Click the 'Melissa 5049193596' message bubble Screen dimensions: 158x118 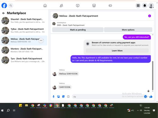point(68,74)
